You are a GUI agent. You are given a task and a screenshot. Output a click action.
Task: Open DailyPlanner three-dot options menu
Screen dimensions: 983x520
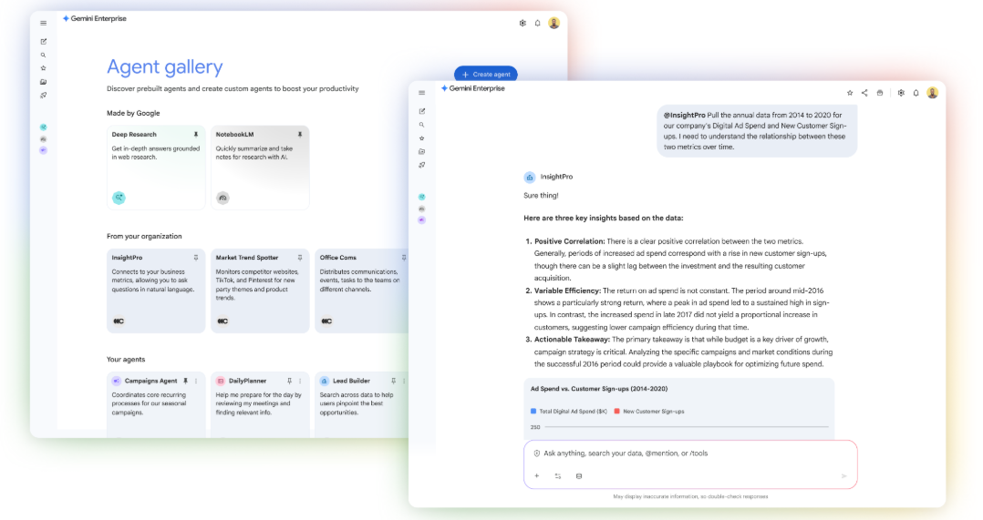(300, 381)
